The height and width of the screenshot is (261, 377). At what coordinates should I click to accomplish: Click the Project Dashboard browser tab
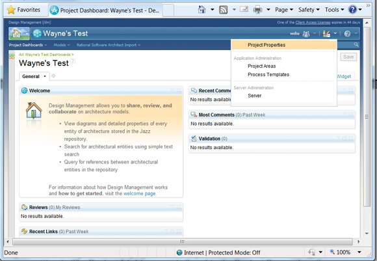pyautogui.click(x=105, y=10)
